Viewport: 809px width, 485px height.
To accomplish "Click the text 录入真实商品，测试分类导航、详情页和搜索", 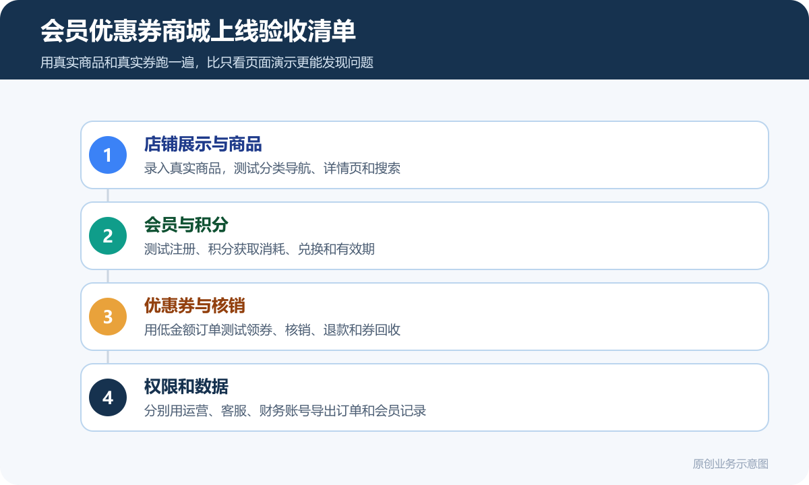I will 272,168.
